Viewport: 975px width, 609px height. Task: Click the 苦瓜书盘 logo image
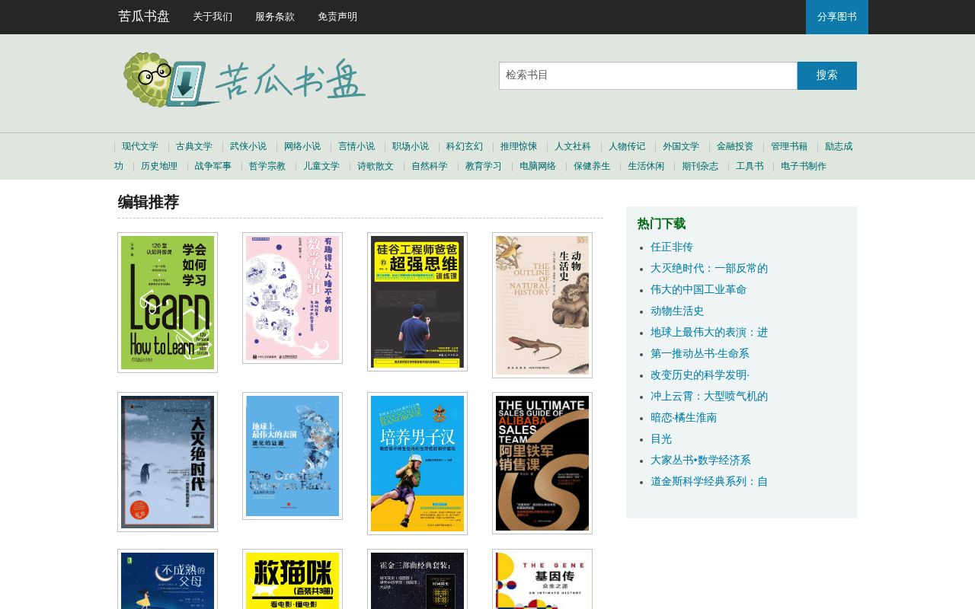pyautogui.click(x=245, y=79)
